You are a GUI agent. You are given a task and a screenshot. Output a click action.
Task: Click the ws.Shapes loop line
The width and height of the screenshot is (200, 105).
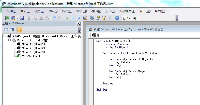128,72
